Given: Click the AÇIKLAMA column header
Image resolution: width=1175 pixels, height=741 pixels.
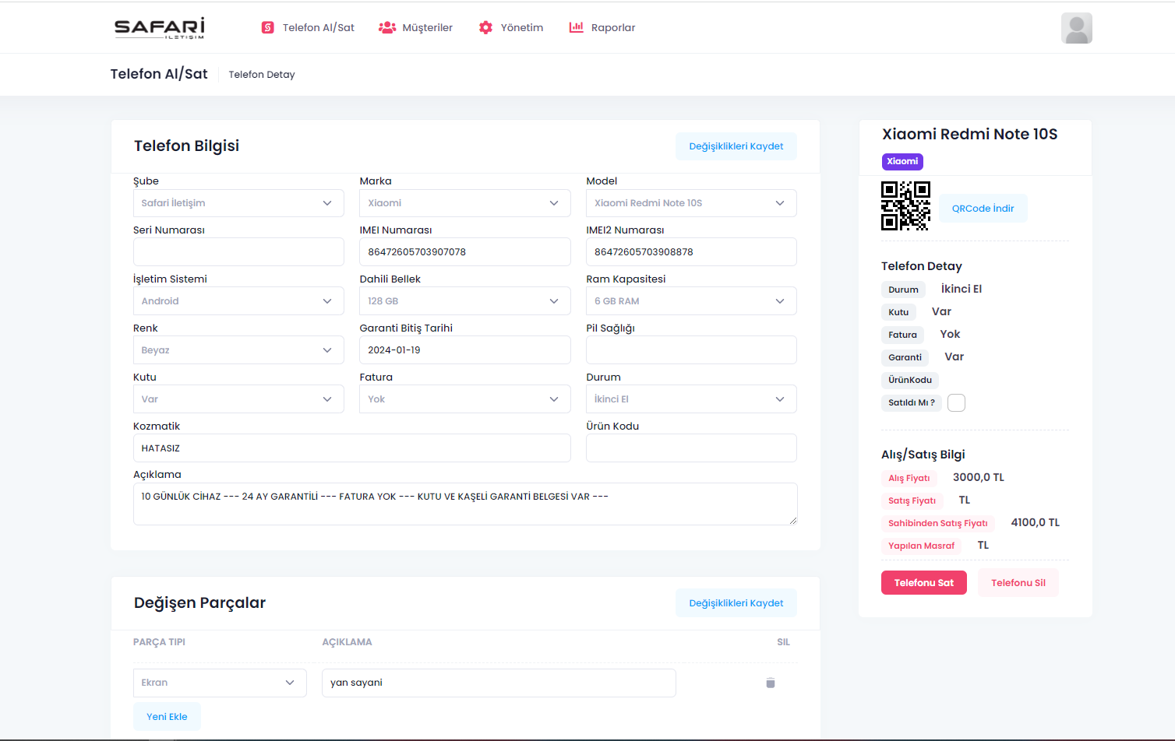Looking at the screenshot, I should pos(347,643).
